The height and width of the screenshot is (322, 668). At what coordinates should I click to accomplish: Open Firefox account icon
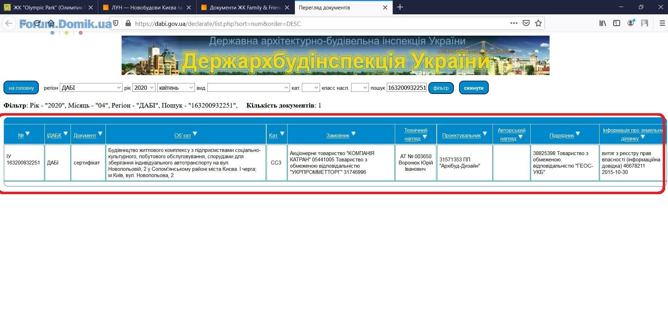631,23
